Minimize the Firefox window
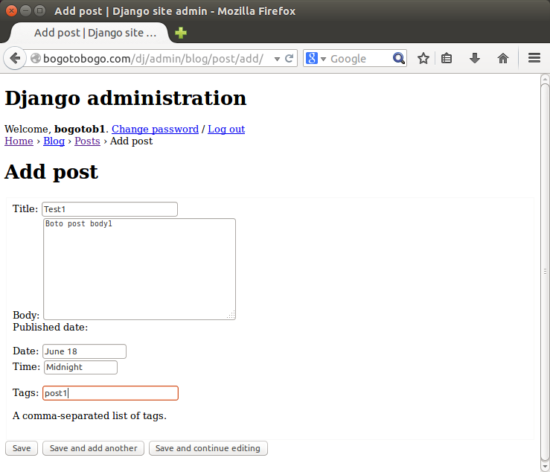The width and height of the screenshot is (550, 472). coord(25,11)
